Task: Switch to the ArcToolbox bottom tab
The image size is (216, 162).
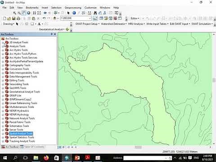Action: point(10,147)
